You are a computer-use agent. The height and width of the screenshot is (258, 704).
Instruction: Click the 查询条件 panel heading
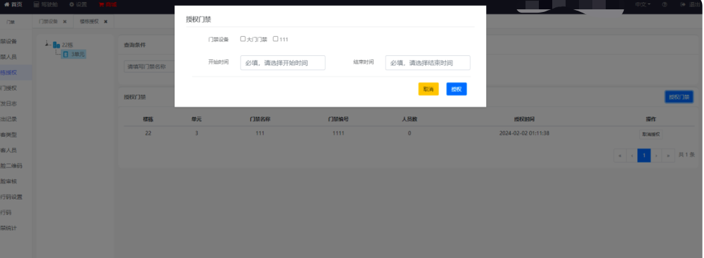[x=134, y=45]
